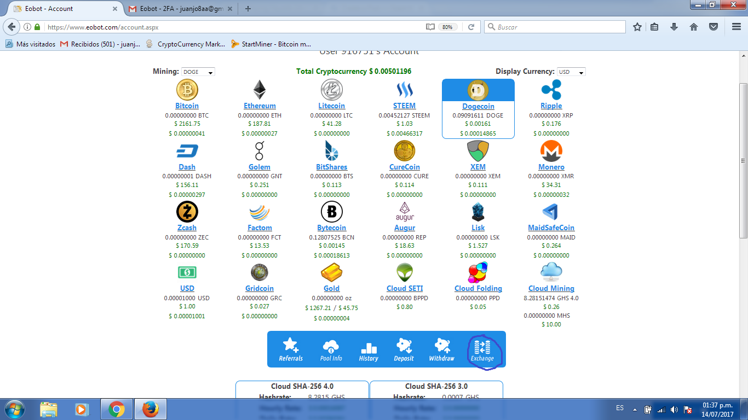The image size is (748, 420).
Task: Click the Gridcoin coin icon
Action: (260, 272)
